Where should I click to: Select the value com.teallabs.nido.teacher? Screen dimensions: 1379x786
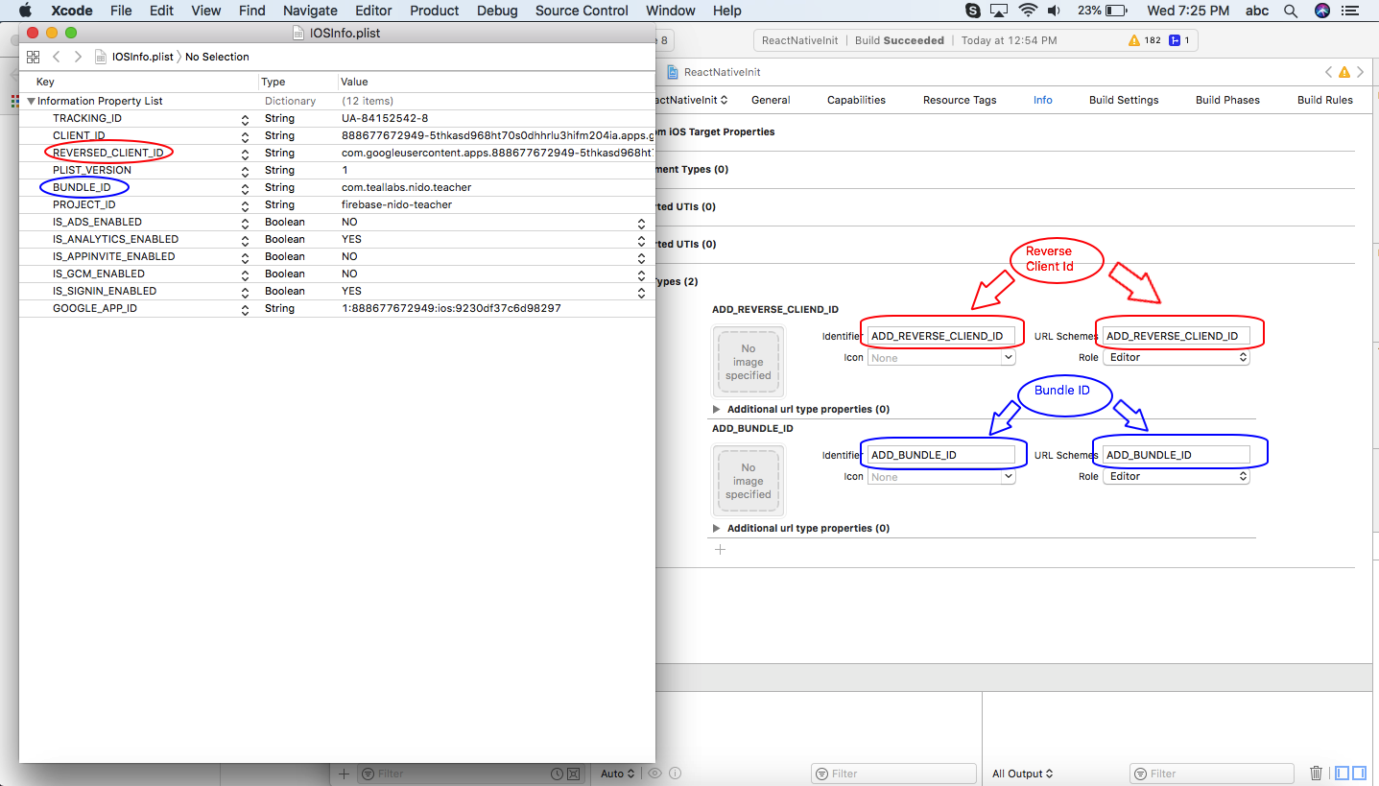406,187
